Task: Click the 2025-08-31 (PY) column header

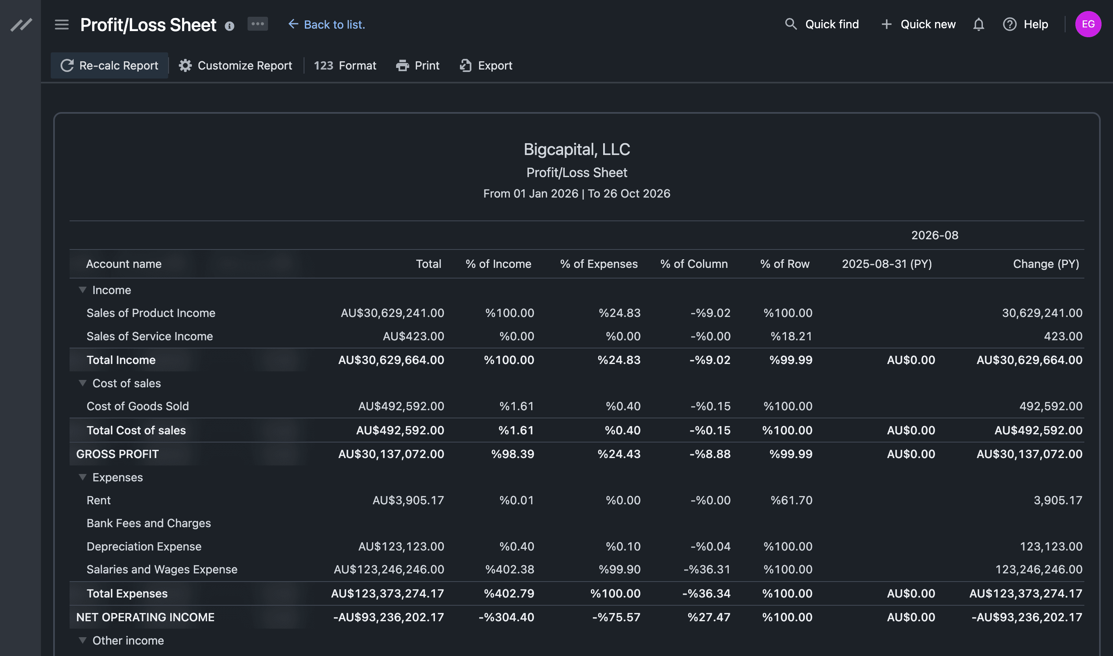Action: [x=887, y=264]
